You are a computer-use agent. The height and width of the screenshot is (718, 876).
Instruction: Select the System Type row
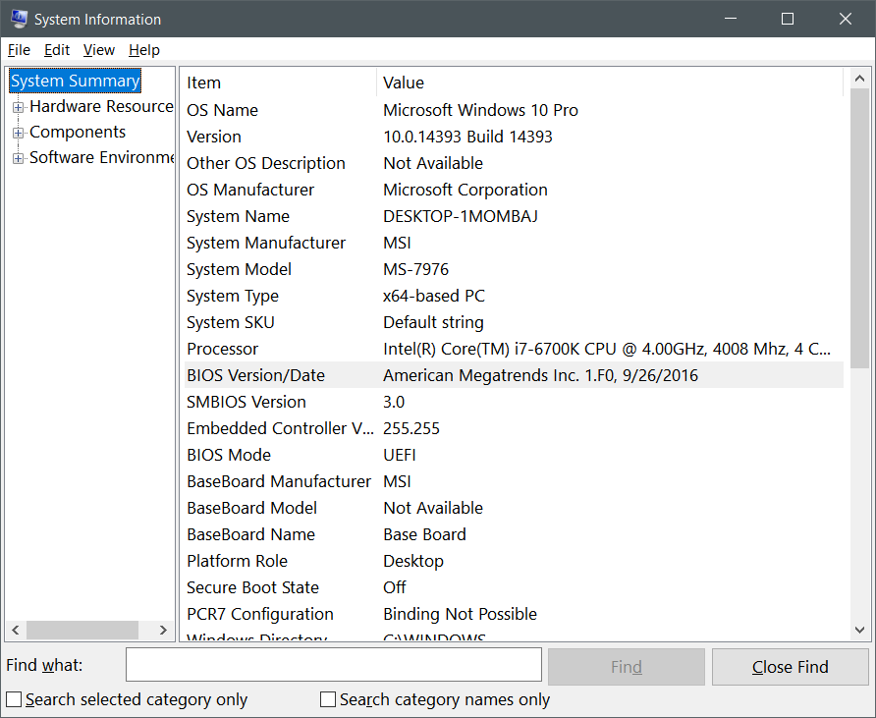[x=514, y=296]
